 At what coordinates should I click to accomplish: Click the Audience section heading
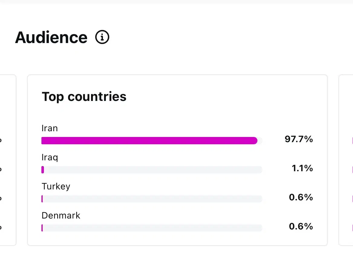pyautogui.click(x=51, y=38)
